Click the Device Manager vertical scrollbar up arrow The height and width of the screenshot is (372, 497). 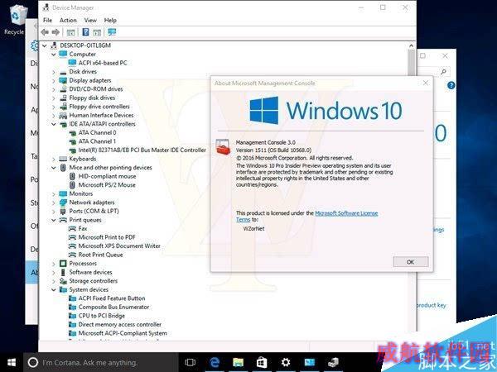click(411, 45)
